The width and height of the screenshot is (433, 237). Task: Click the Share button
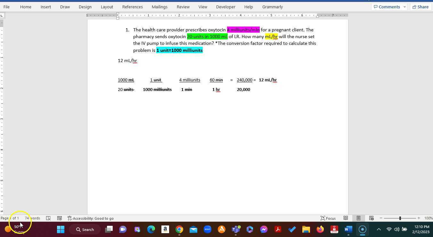421,7
